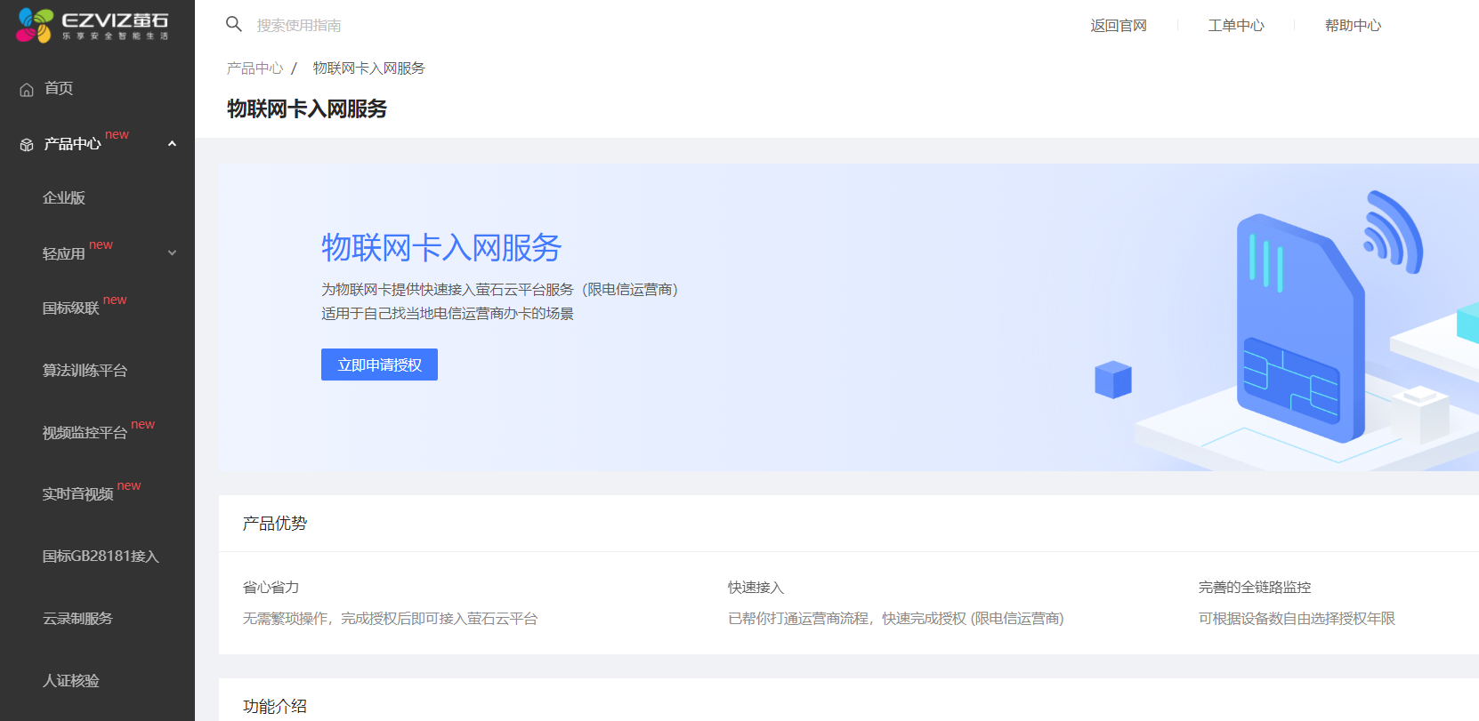Click the EZVIZ logo in the sidebar
This screenshot has height=721, width=1479.
[x=93, y=25]
